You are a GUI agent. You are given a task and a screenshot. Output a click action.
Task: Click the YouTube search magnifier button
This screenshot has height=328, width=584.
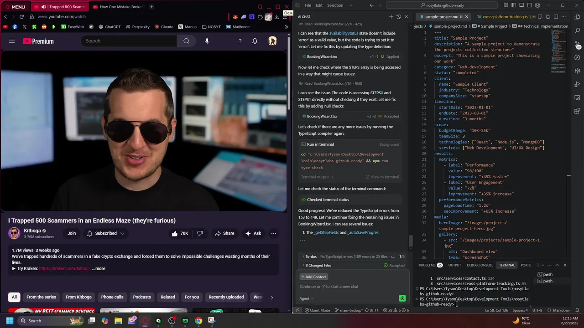(186, 41)
